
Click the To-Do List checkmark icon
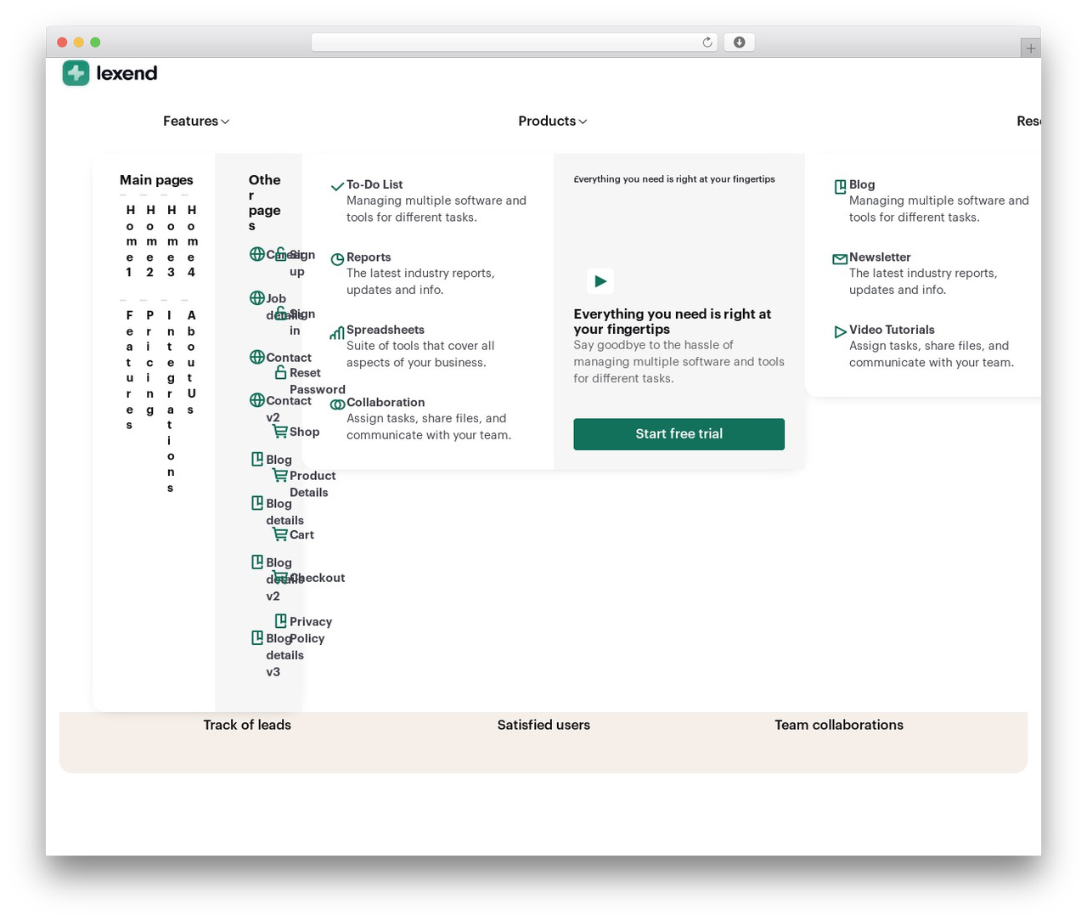[x=337, y=186]
